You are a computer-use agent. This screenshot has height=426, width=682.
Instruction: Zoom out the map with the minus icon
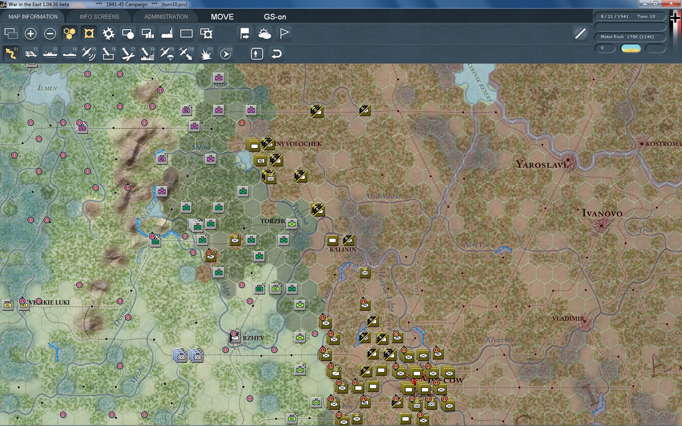[x=50, y=33]
